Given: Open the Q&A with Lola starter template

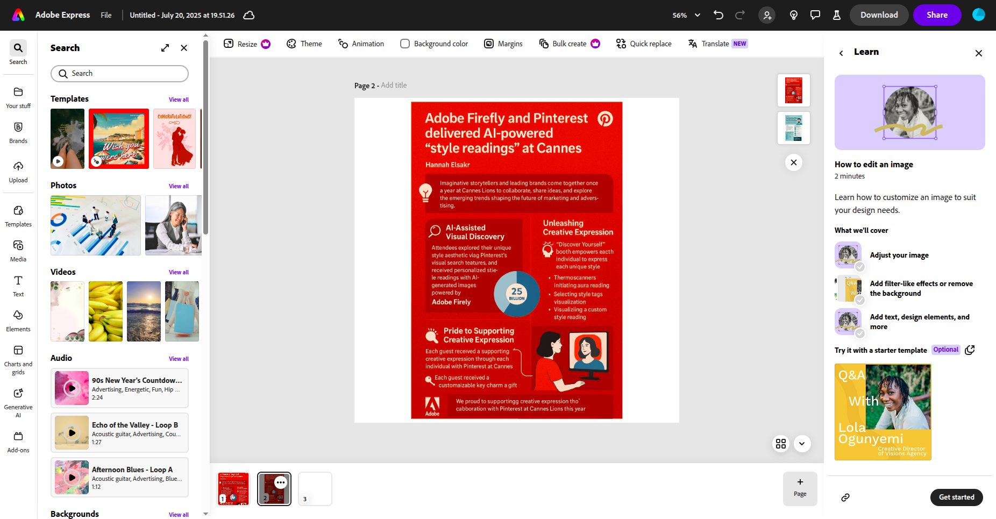Looking at the screenshot, I should pyautogui.click(x=883, y=412).
